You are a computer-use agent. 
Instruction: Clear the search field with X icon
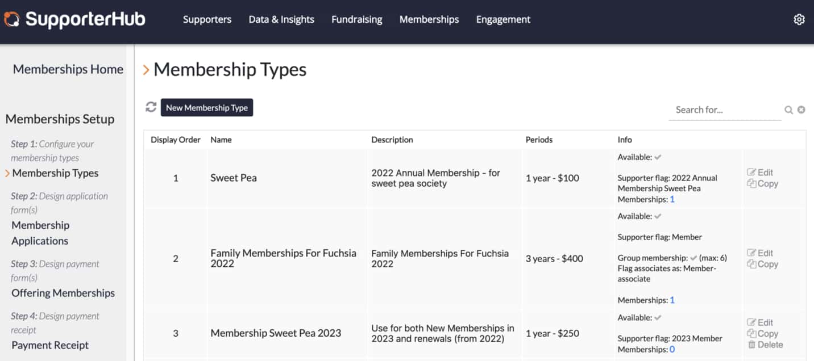click(x=801, y=110)
